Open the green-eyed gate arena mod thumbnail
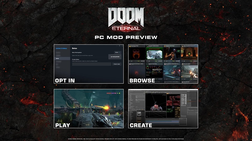Screen dimensions: 252x141 click(189, 54)
